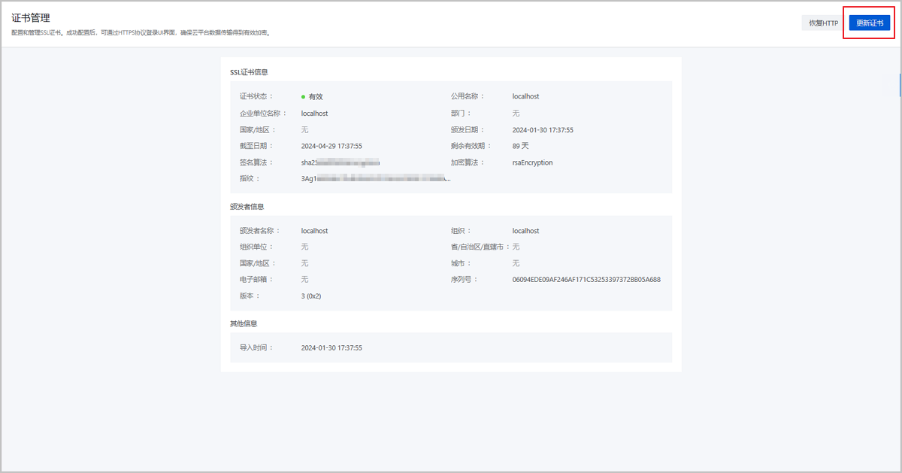Select the remaining validity value 89 天
This screenshot has width=902, height=473.
point(521,146)
